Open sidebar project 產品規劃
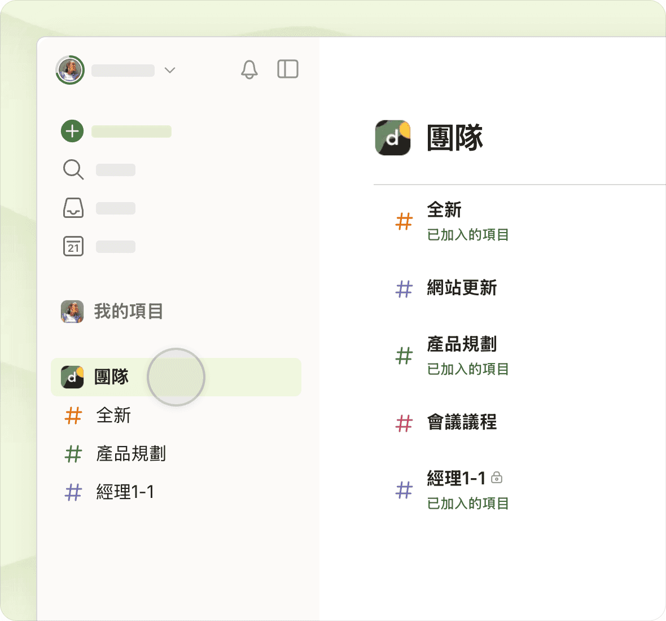666x621 pixels. coord(130,454)
